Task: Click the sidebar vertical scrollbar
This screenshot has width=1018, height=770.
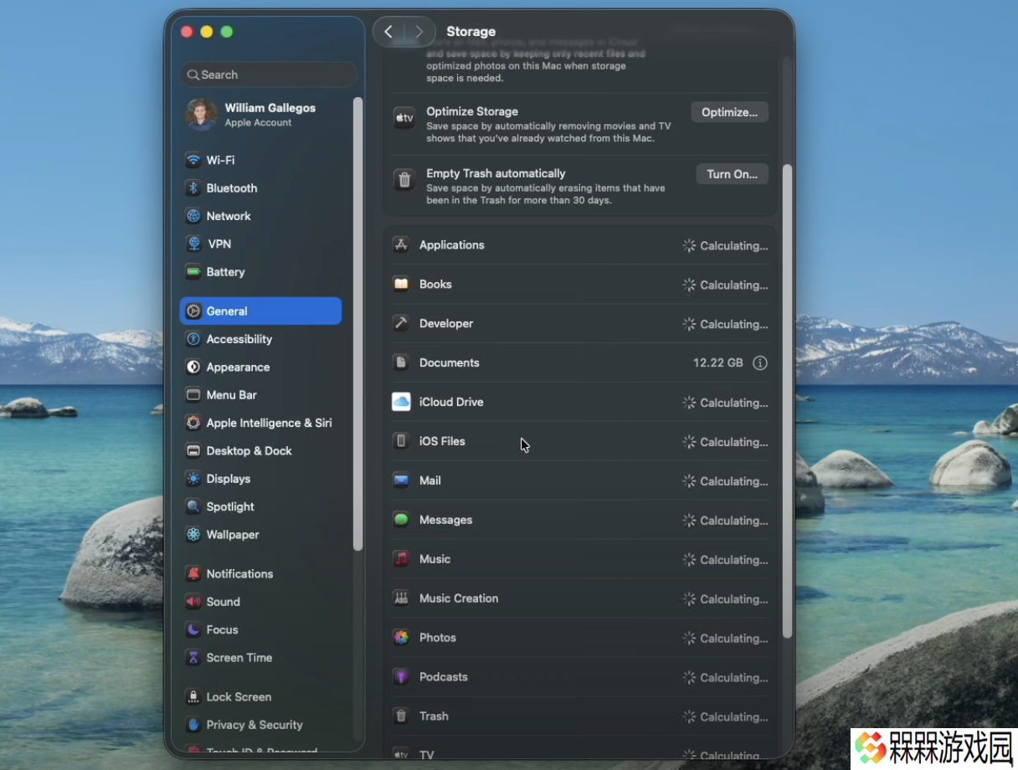Action: (x=357, y=324)
